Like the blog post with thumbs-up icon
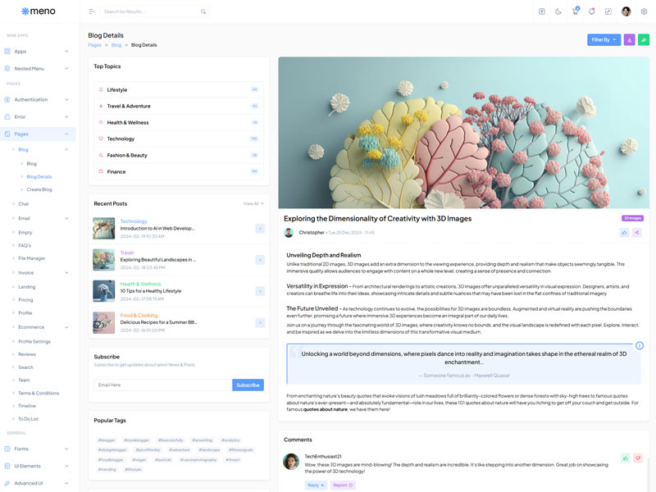The image size is (656, 492). 624,233
